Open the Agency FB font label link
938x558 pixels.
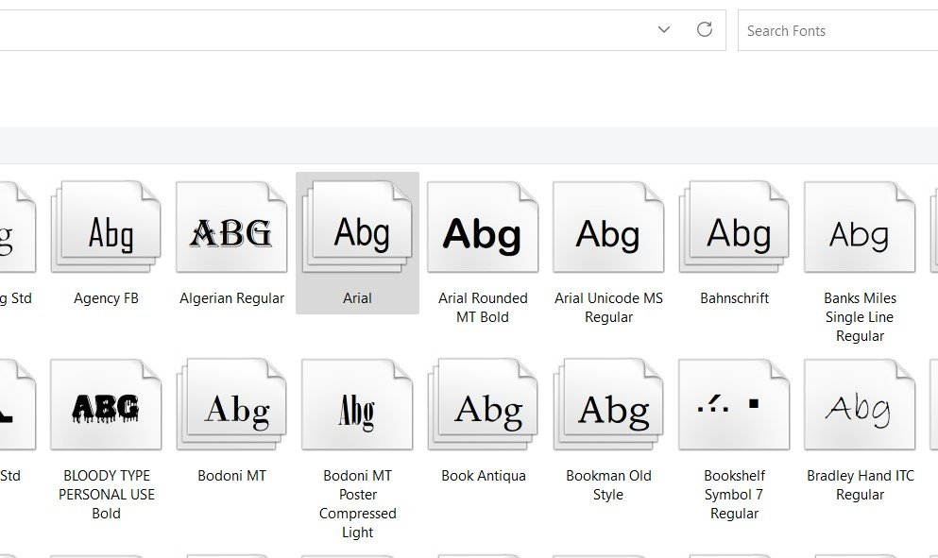pyautogui.click(x=106, y=297)
